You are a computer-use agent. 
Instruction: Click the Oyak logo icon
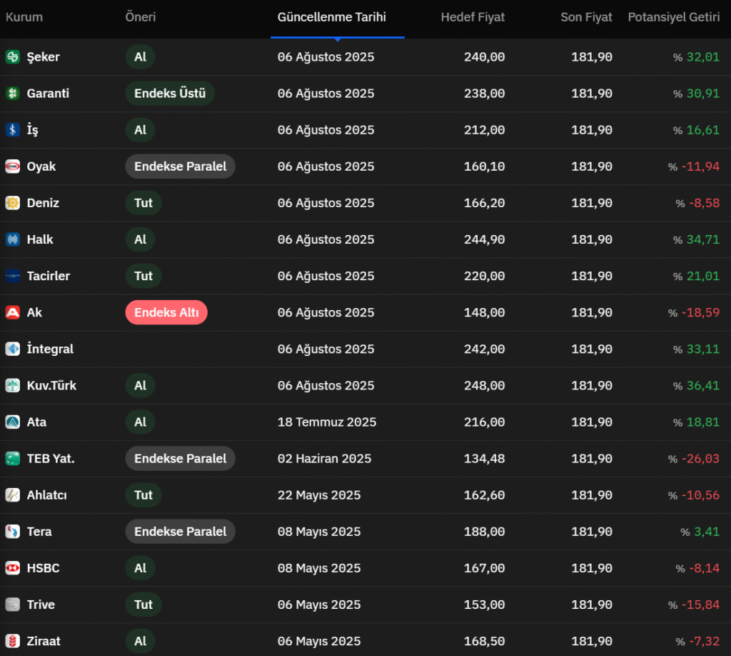(13, 167)
